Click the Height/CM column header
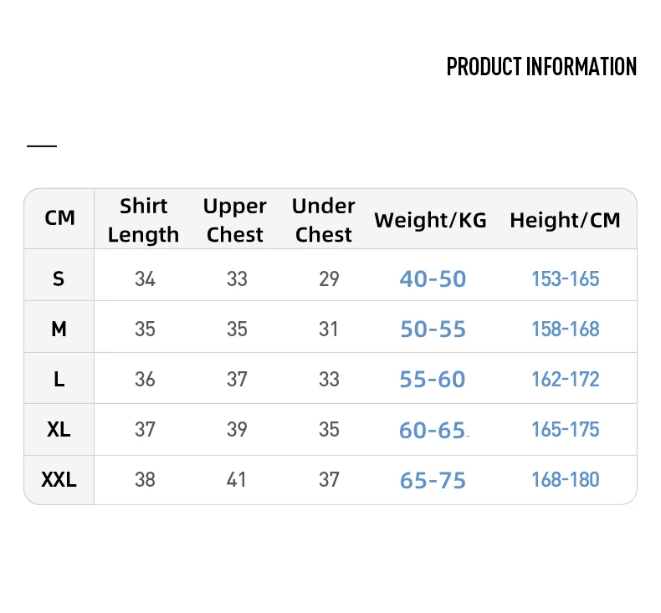 565,220
